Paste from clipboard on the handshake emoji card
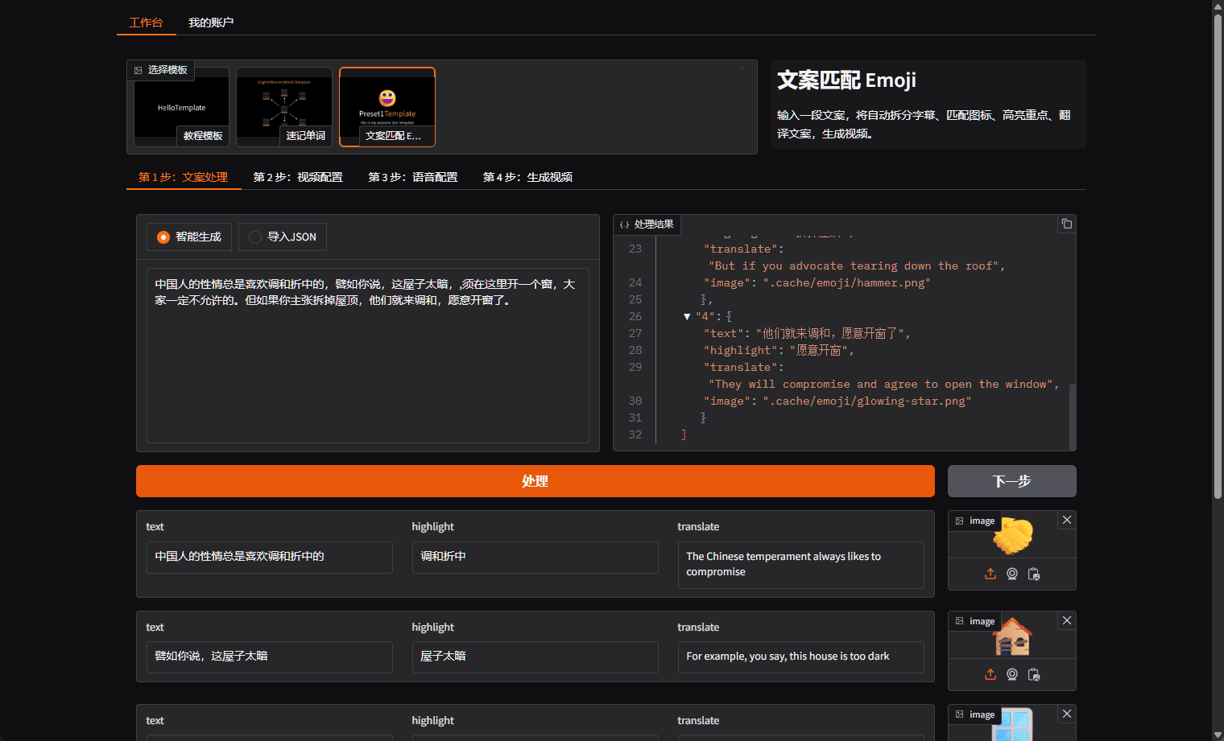The image size is (1224, 741). 1034,574
